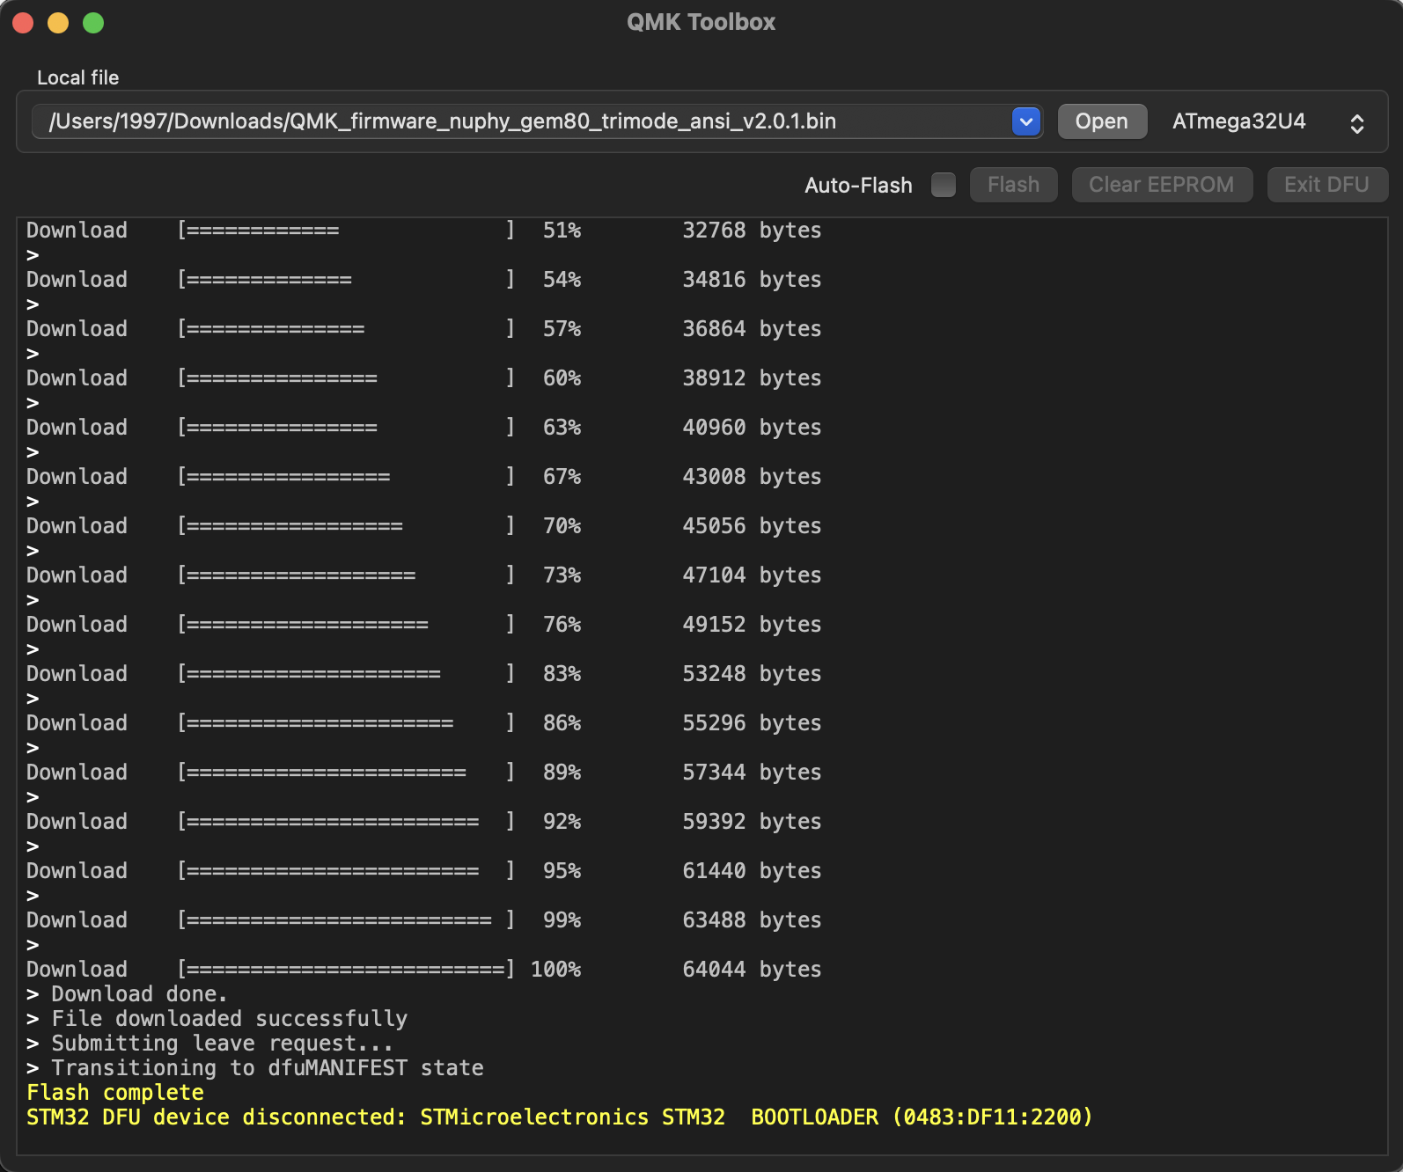
Task: Select the 'Flash complete' log line
Action: [x=115, y=1093]
